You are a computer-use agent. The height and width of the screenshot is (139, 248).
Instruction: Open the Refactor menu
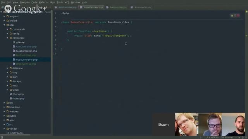coord(44,2)
